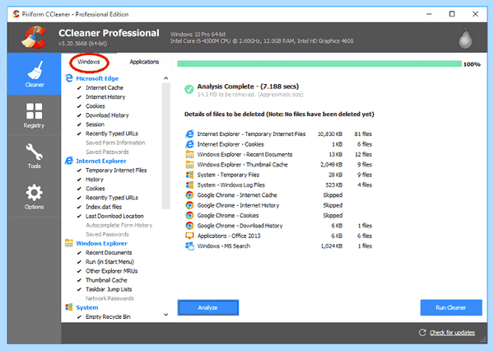Click icon beside Internet Explorer - Cookies result

(x=189, y=144)
